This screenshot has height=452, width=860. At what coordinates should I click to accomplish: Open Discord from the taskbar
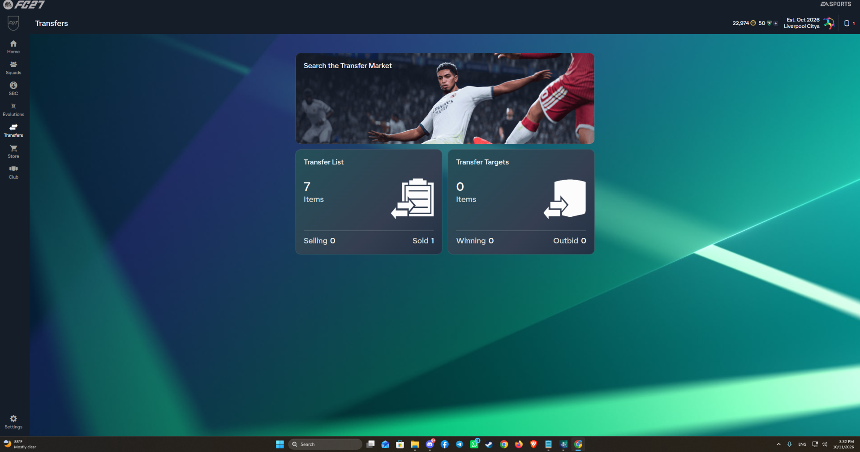click(x=430, y=444)
